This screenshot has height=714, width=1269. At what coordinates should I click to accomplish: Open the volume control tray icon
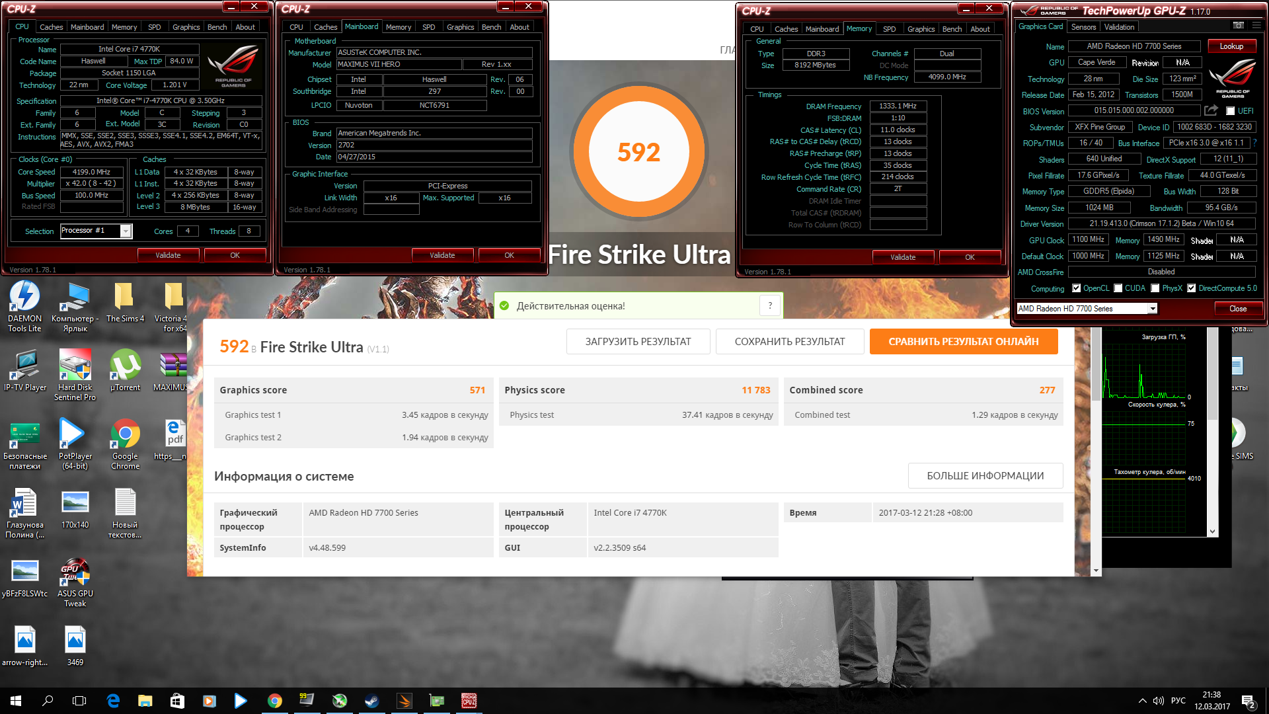1158,701
